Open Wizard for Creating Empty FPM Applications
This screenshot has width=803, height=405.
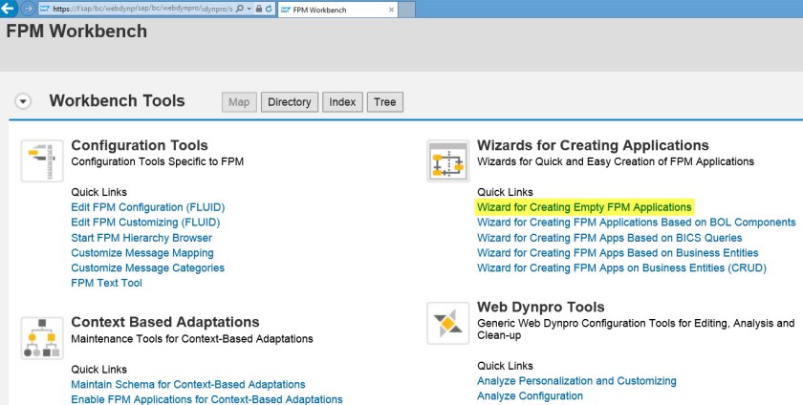coord(584,207)
